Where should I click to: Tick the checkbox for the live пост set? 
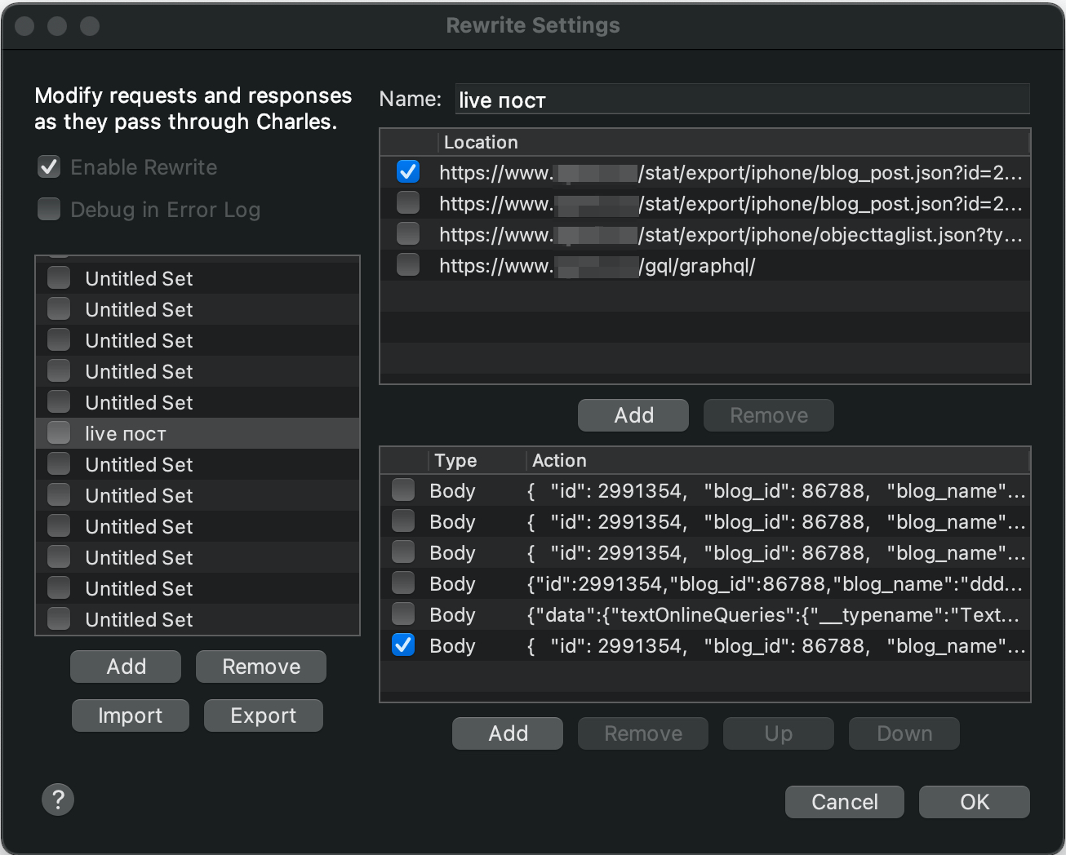point(59,432)
